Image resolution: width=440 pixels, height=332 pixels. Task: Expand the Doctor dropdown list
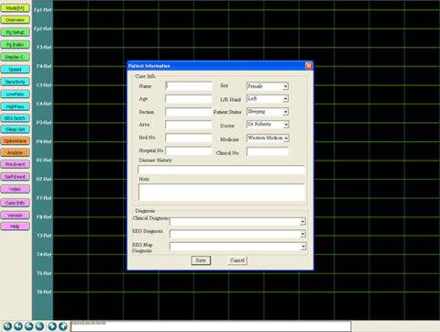(286, 125)
